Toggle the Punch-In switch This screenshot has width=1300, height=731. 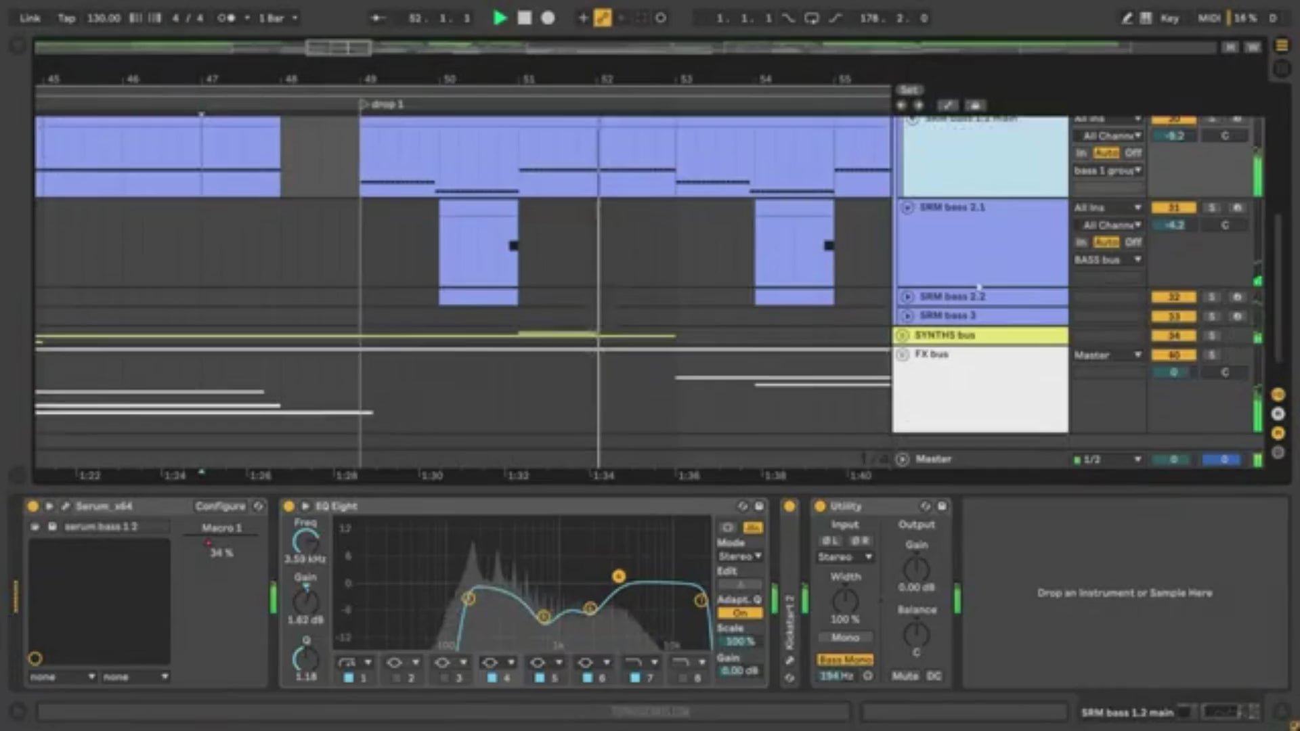(x=788, y=18)
